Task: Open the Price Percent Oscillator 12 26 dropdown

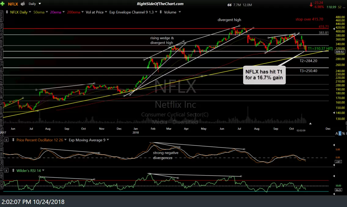Action: (65, 140)
